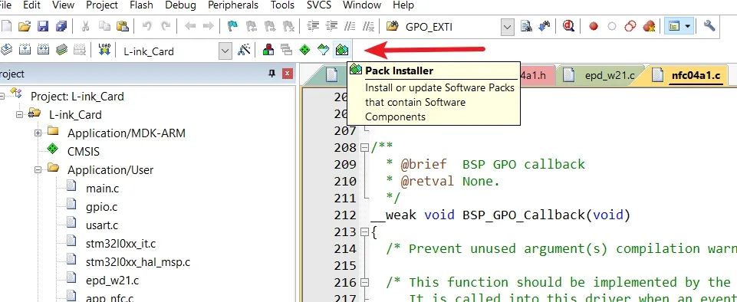The height and width of the screenshot is (302, 737).
Task: Start debug session with magnifier d icon
Action: pos(569,26)
